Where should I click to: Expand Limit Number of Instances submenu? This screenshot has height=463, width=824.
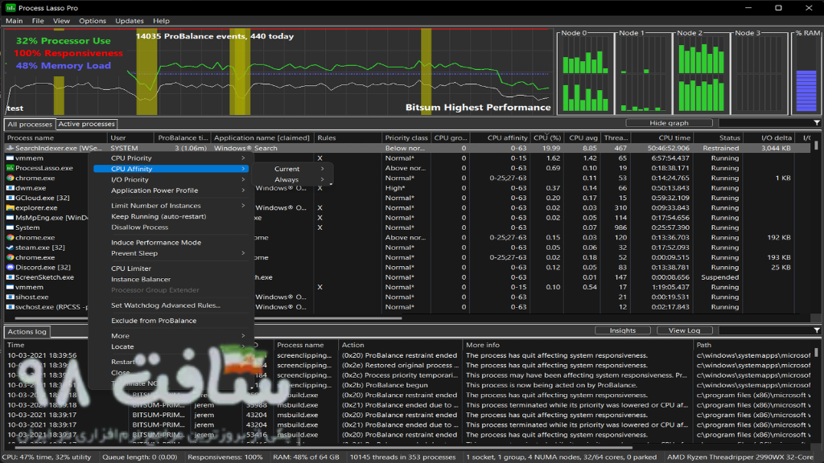coord(243,206)
